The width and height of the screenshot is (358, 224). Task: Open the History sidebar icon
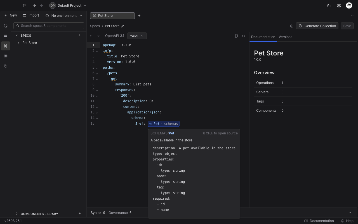point(6,66)
